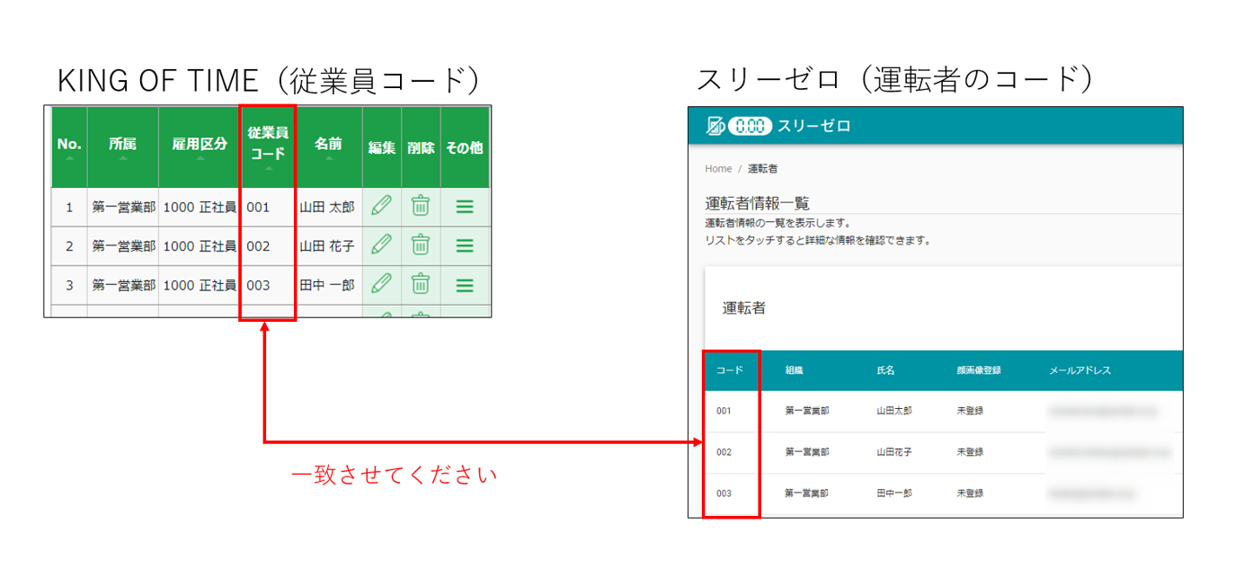The width and height of the screenshot is (1235, 569).
Task: Click 運転者 card title
Action: tap(745, 307)
